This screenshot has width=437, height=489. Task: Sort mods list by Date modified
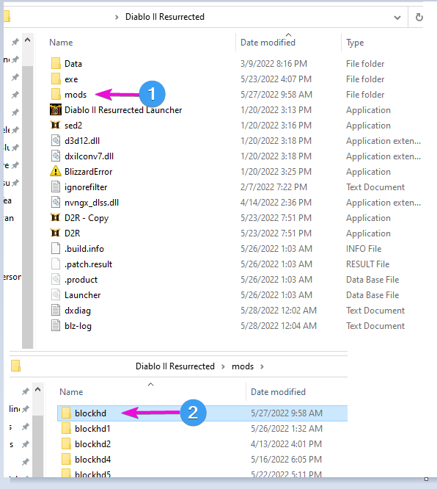[278, 392]
